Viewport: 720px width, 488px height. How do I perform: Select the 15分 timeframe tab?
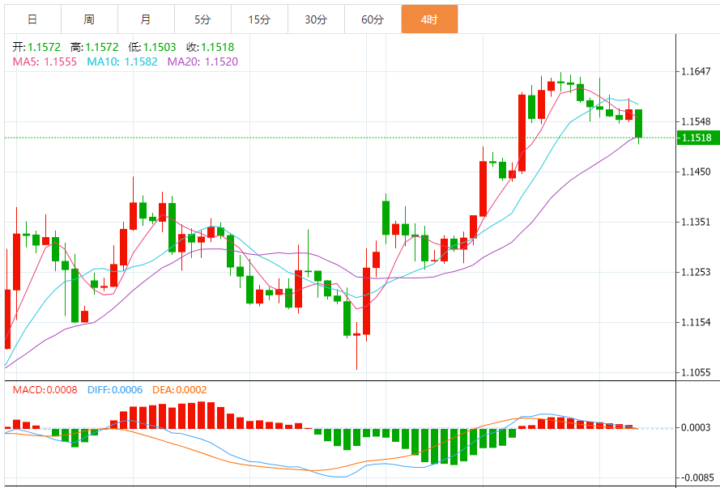click(x=259, y=19)
